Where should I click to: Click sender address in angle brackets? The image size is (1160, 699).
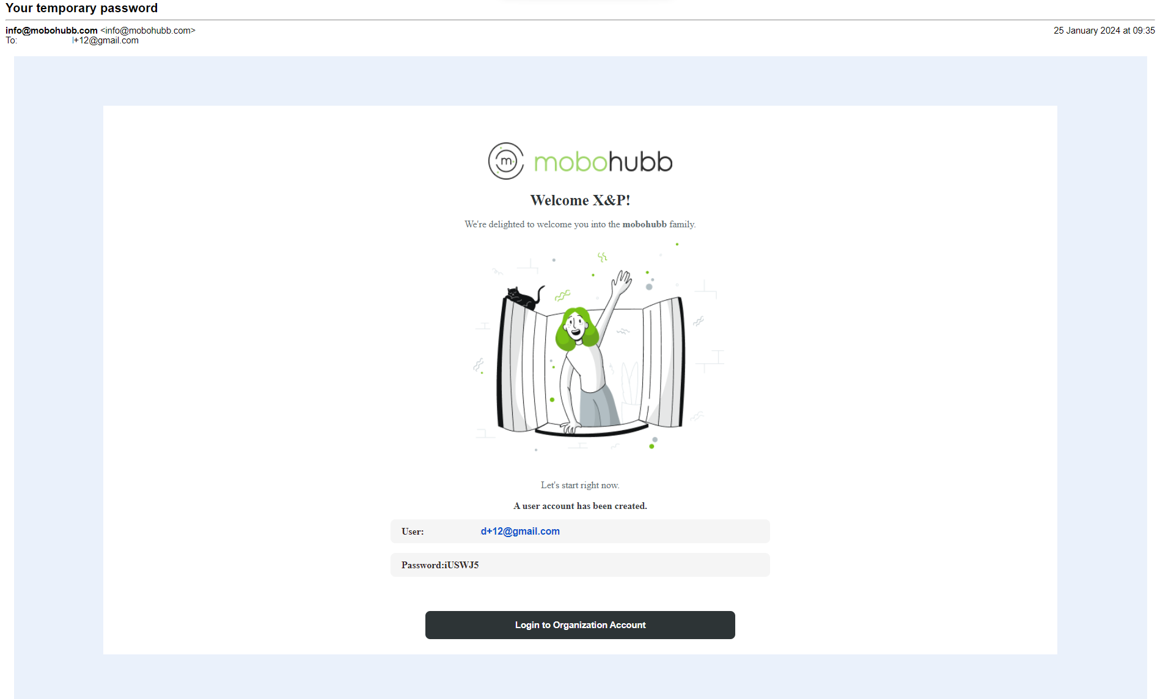point(148,31)
